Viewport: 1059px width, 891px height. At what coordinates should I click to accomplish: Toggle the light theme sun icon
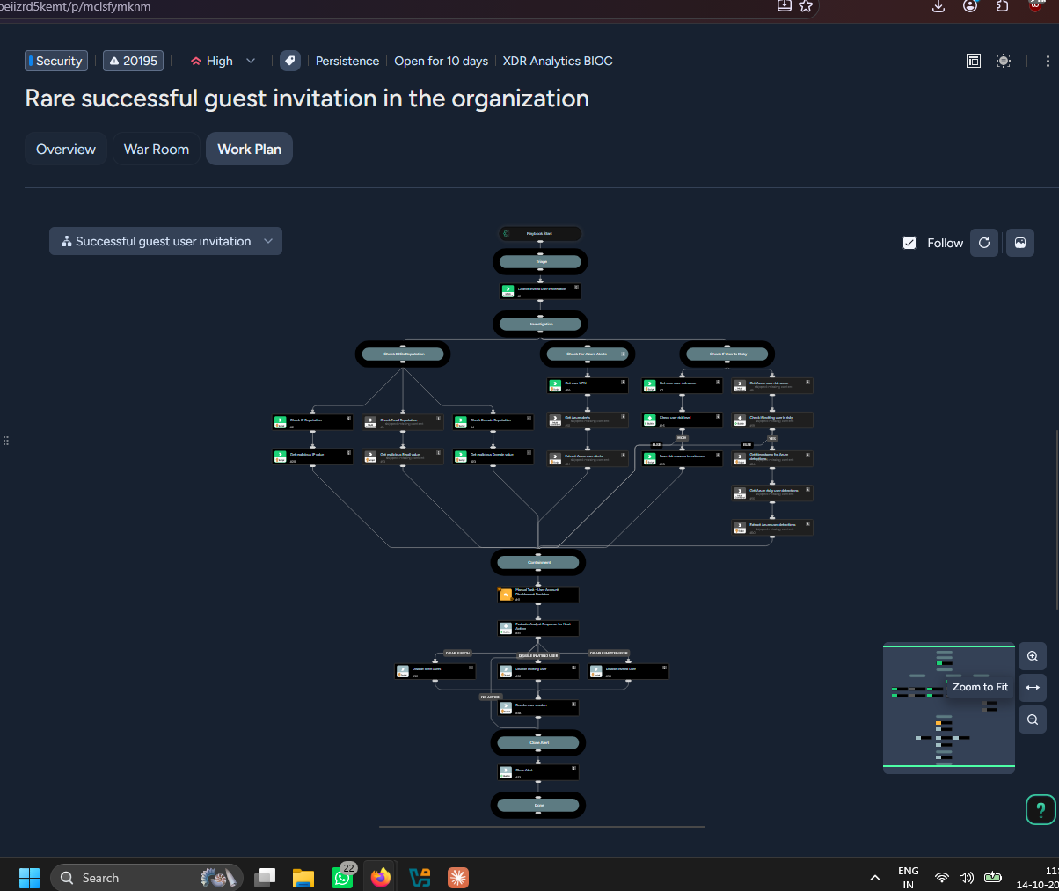tap(1004, 61)
